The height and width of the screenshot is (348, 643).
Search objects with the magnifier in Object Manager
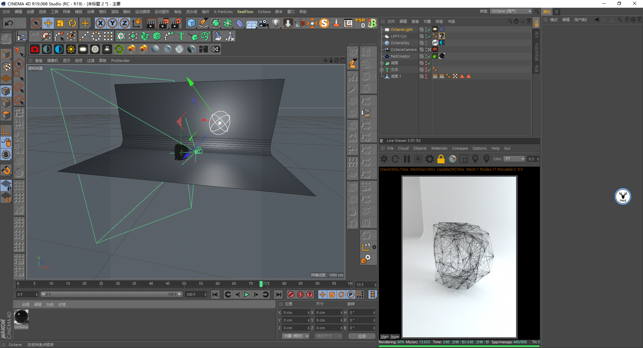point(510,21)
